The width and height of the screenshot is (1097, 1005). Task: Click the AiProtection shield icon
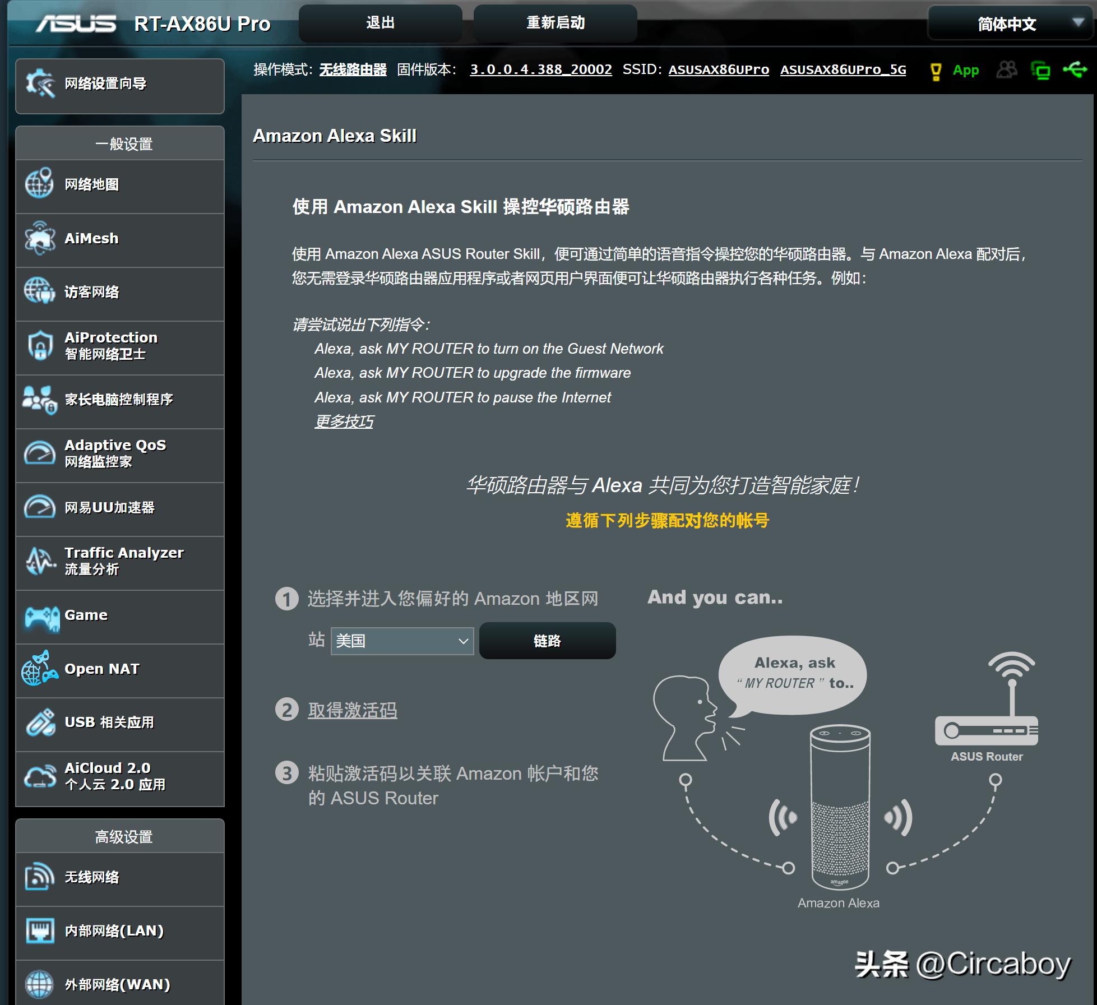(x=39, y=345)
